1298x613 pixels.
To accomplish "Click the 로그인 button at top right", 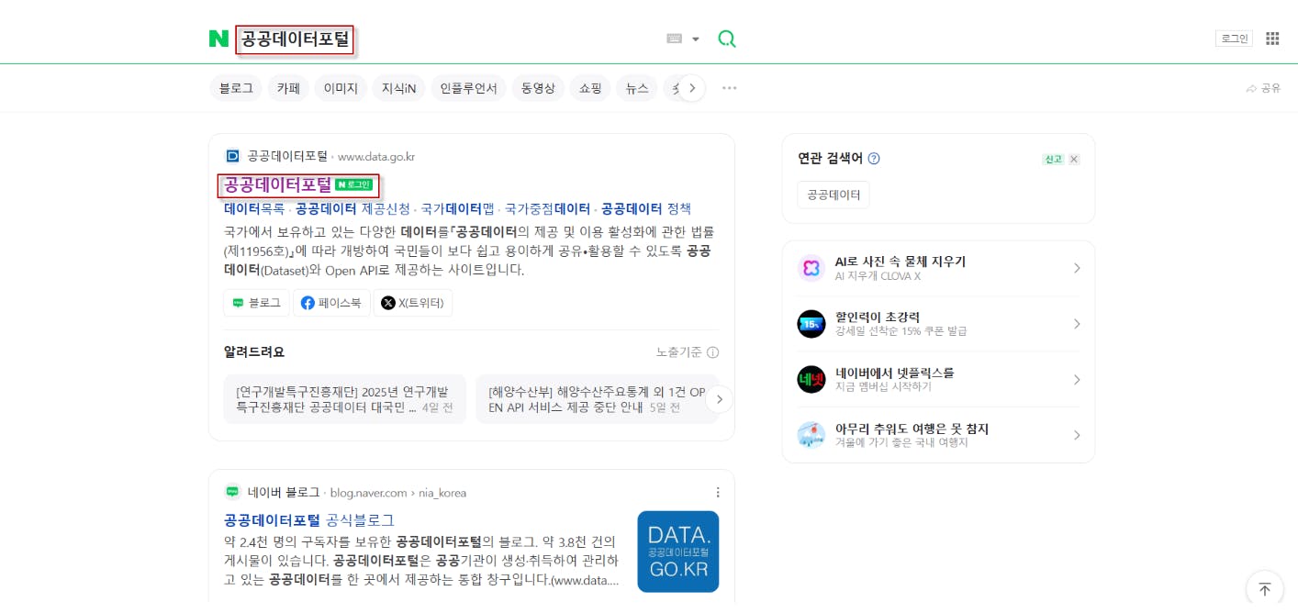I will pos(1234,39).
